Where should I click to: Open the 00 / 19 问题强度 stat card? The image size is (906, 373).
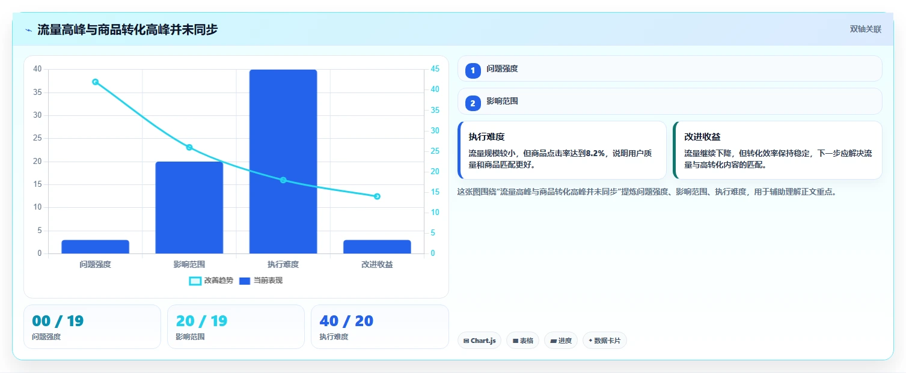[x=92, y=327]
